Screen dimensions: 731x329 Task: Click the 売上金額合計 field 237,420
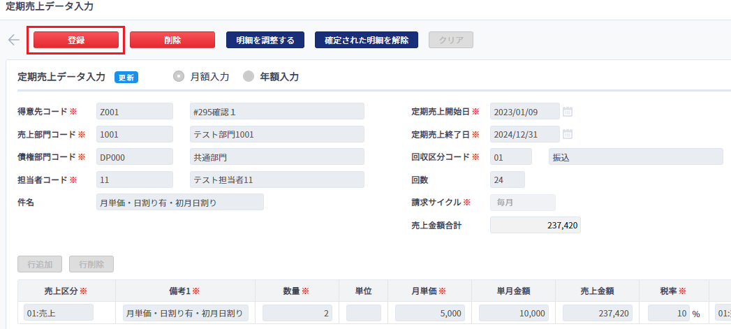click(536, 225)
